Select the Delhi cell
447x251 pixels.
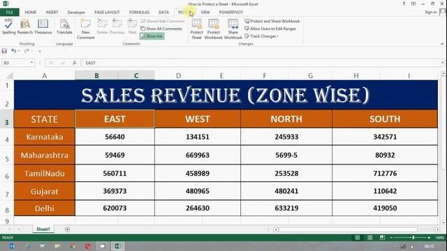click(x=45, y=208)
